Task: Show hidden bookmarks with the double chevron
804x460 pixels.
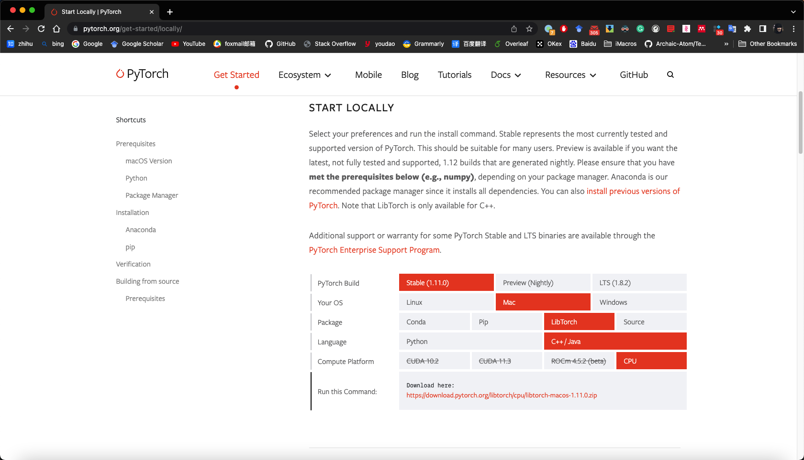Action: 726,43
